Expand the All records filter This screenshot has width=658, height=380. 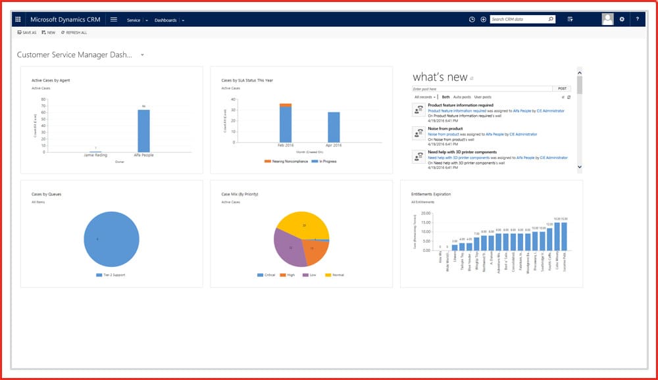coord(426,97)
